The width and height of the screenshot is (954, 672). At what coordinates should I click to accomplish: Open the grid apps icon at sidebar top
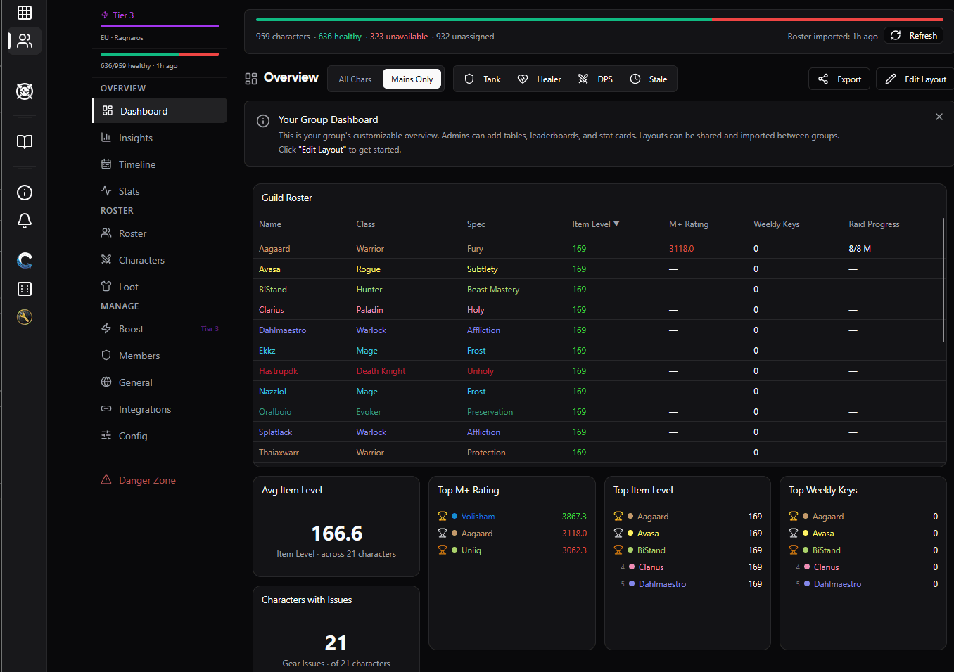24,12
